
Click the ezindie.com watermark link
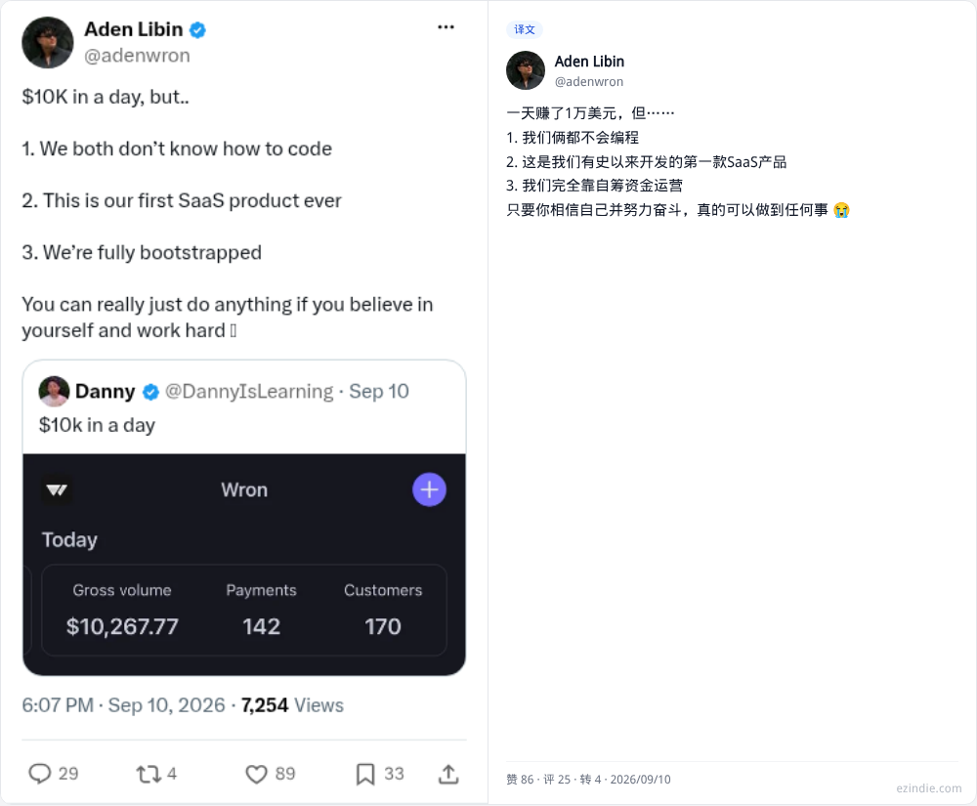(928, 788)
